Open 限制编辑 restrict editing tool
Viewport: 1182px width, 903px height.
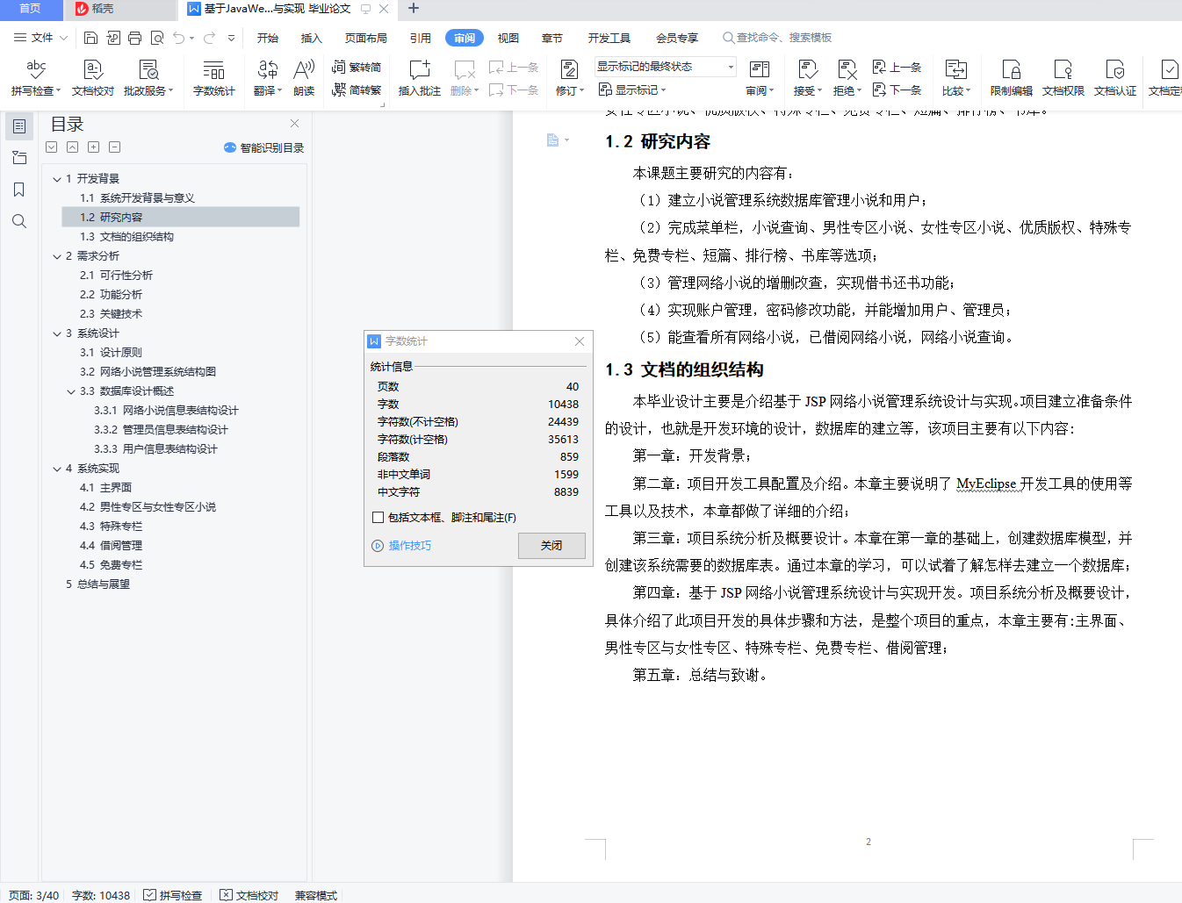click(x=1012, y=77)
